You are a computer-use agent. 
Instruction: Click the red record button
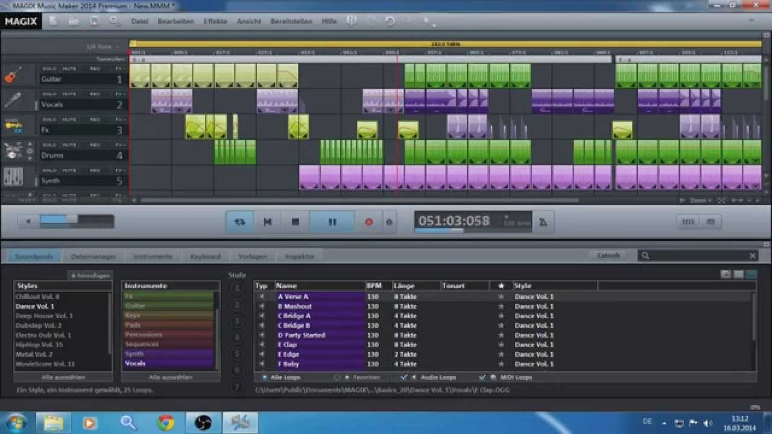coord(369,222)
